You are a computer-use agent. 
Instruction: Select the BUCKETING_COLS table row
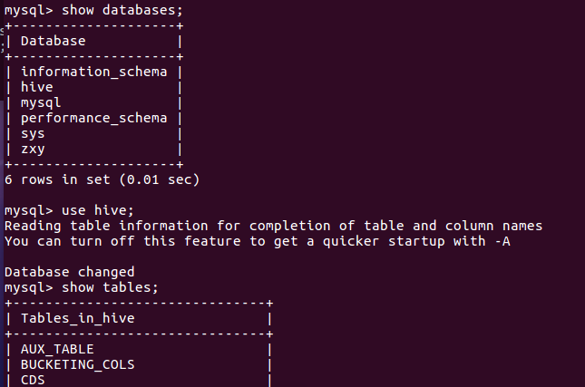tap(77, 364)
